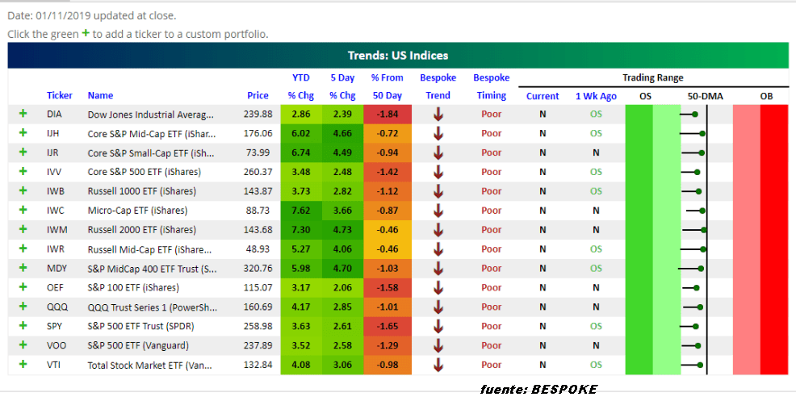Click the 1 Wk Ago column header
The width and height of the screenshot is (796, 401).
coord(596,96)
